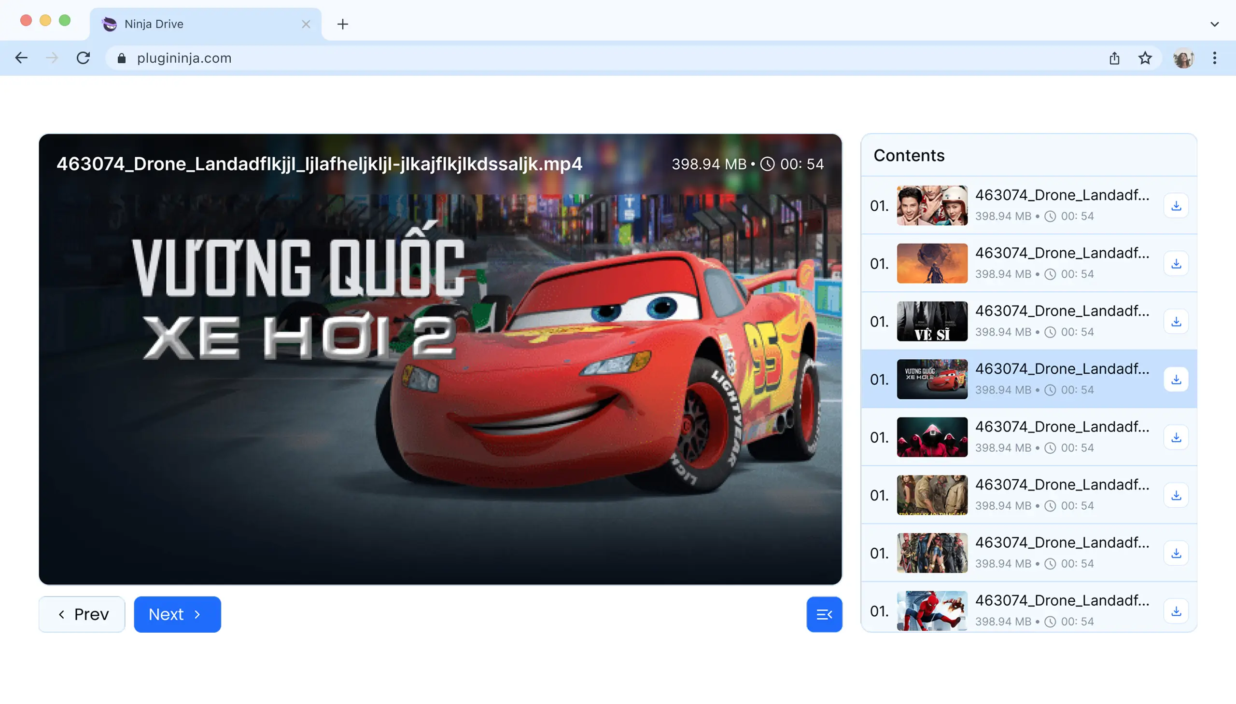
Task: Select the VỆ SĨ thumbnail in Contents
Action: coord(932,322)
